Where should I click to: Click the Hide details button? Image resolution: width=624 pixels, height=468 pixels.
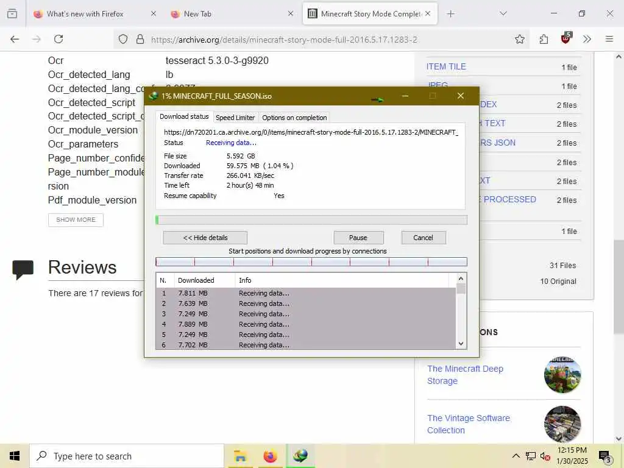(205, 238)
